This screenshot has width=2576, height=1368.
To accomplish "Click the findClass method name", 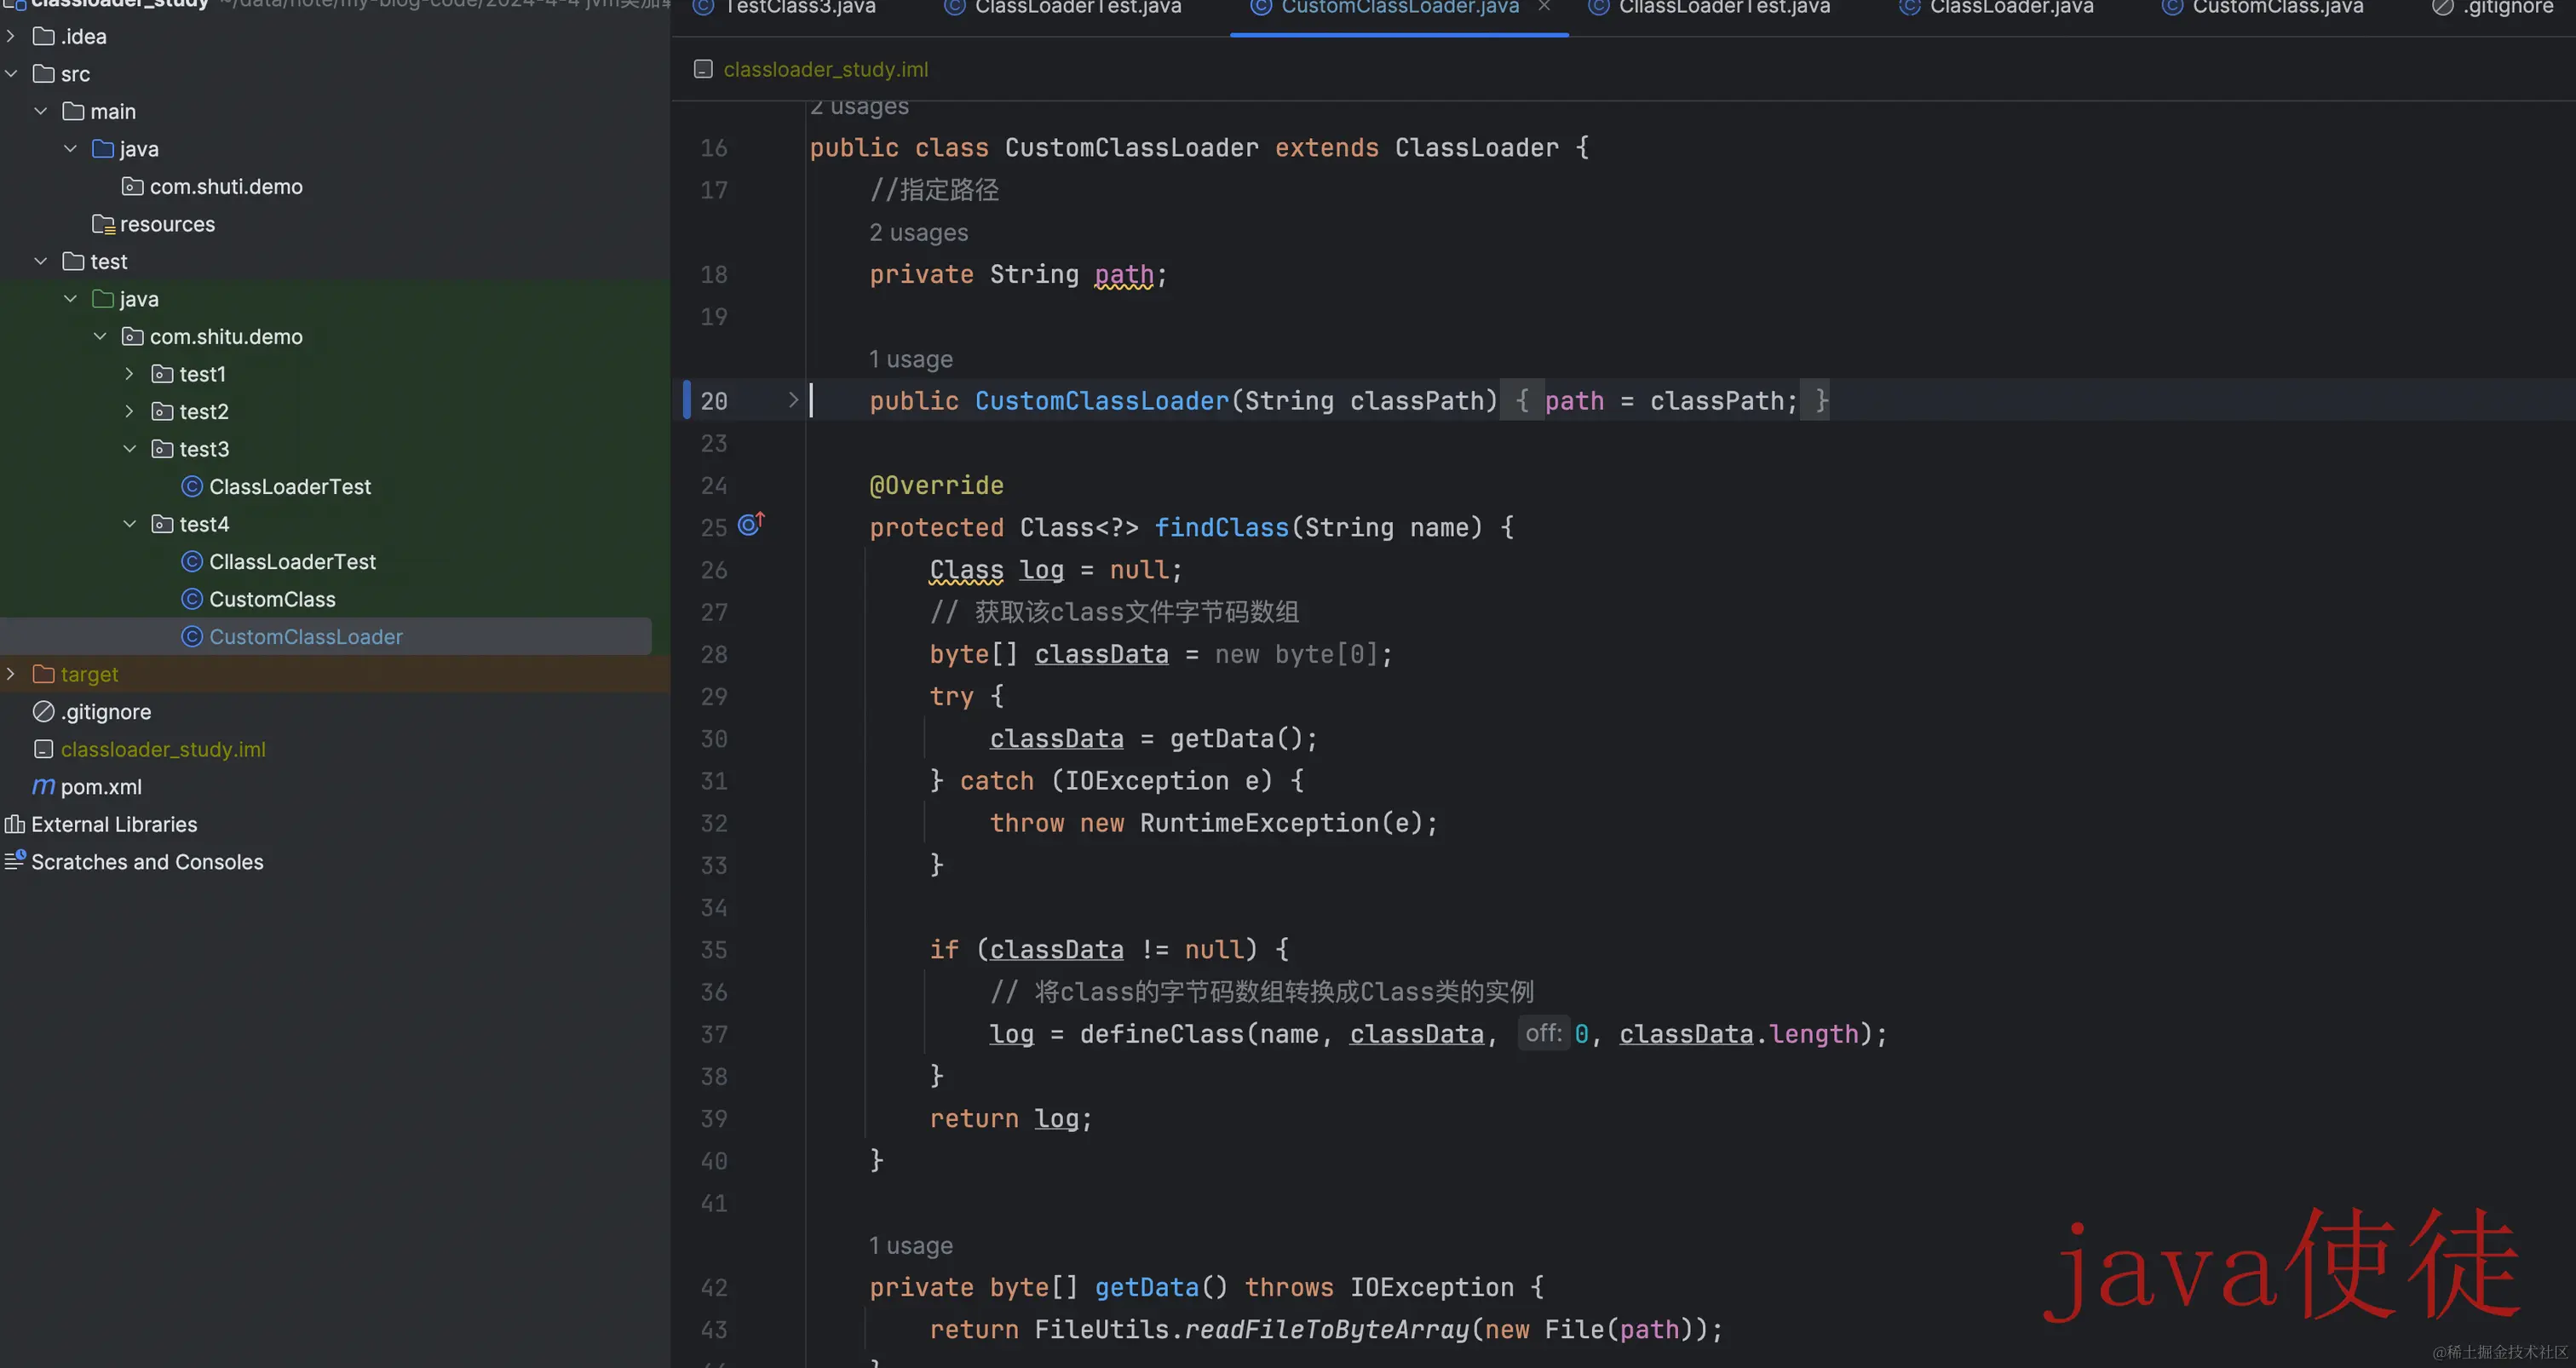I will [x=1222, y=527].
